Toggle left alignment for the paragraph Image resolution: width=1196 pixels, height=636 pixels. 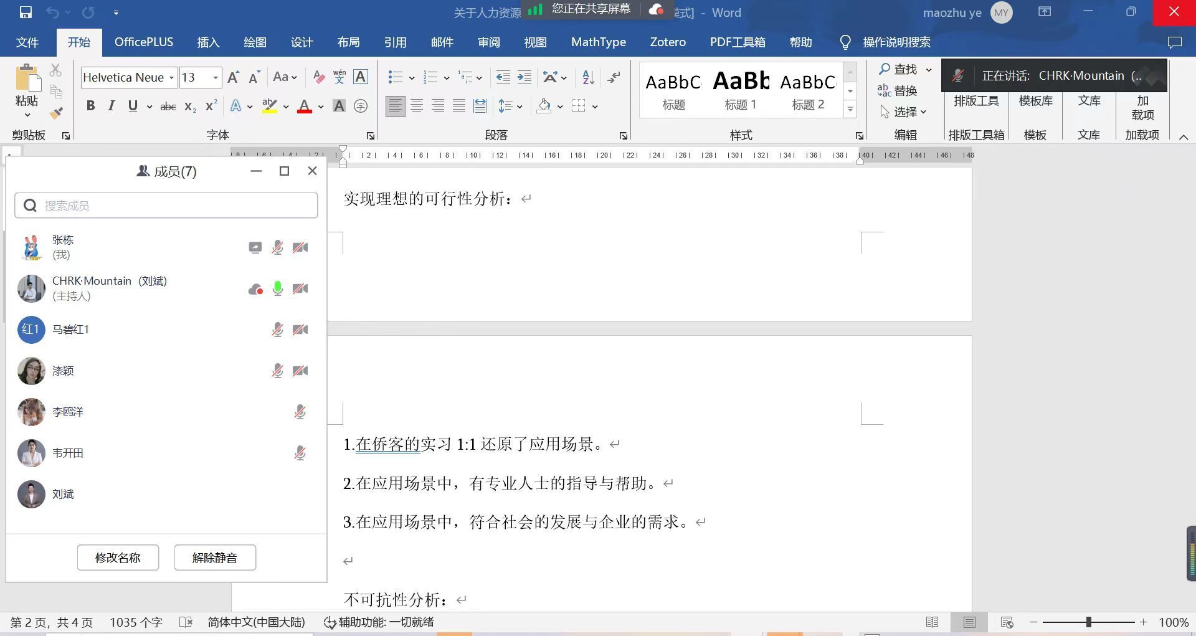click(395, 106)
